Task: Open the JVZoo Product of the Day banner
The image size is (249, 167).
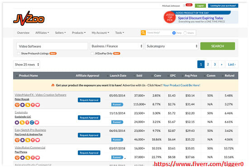Action: point(201,17)
